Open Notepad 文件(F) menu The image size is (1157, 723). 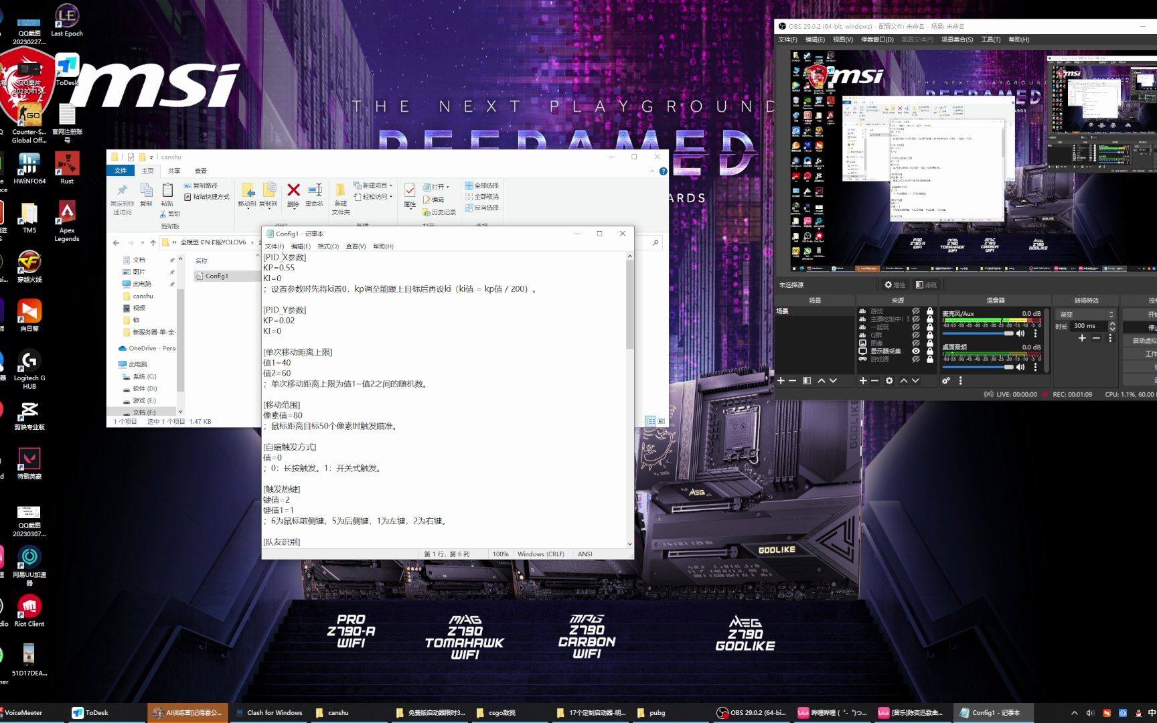click(x=275, y=246)
